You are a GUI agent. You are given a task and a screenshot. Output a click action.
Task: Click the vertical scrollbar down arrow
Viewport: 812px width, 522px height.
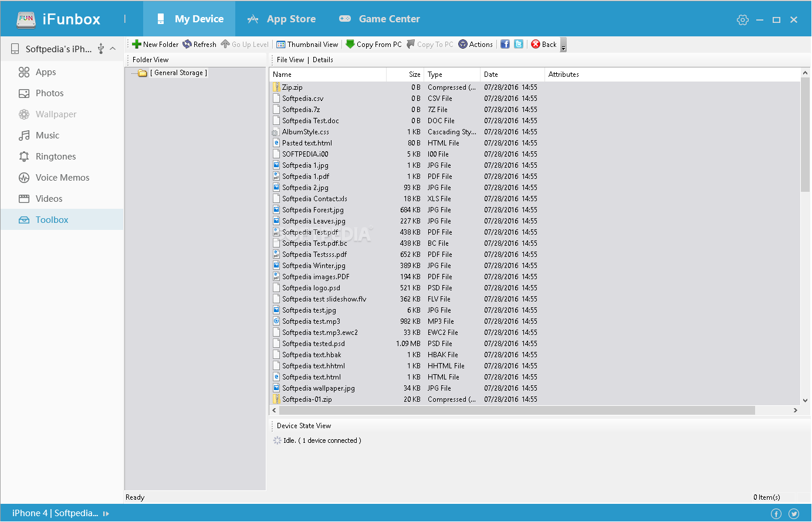point(805,401)
